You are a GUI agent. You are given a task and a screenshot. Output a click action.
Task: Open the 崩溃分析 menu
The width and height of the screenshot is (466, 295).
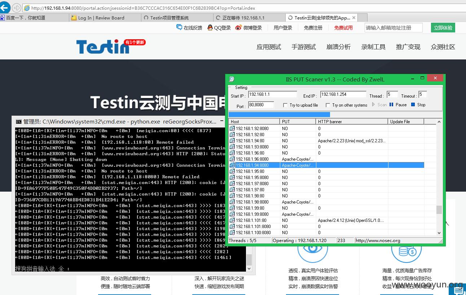tap(338, 47)
